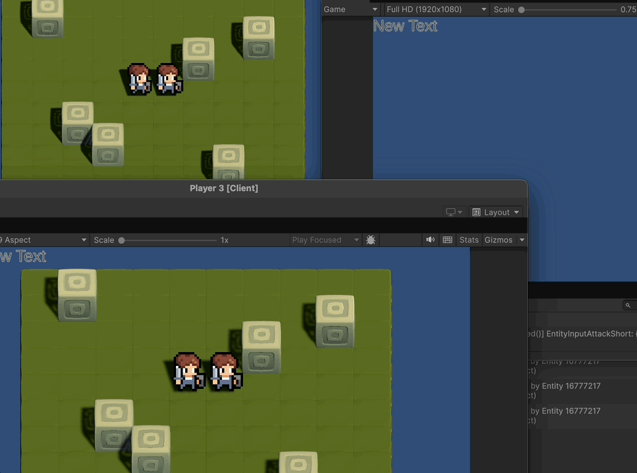Open the Full HD (1920x1080) resolution dropdown
This screenshot has width=637, height=473.
click(436, 9)
